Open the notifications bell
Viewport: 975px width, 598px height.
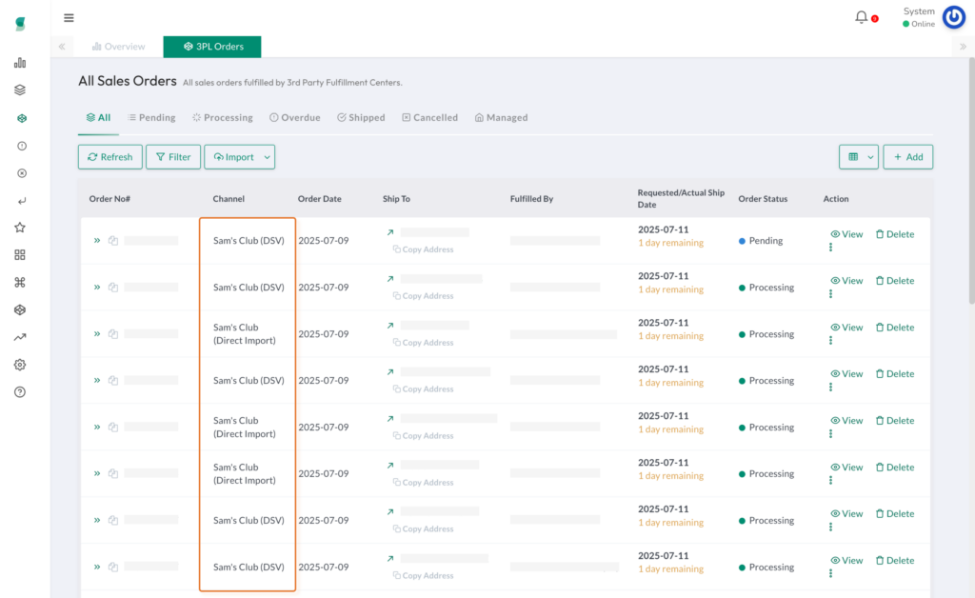[x=861, y=17]
